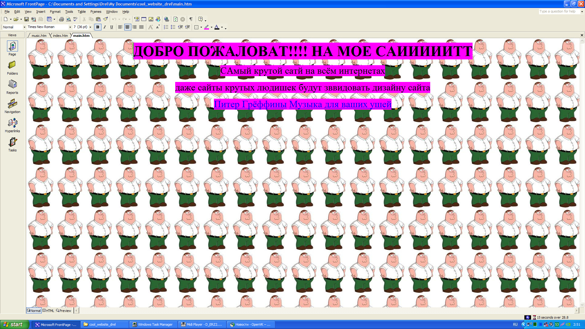Toggle Show All paragraph marks
585x329 pixels.
pyautogui.click(x=191, y=19)
